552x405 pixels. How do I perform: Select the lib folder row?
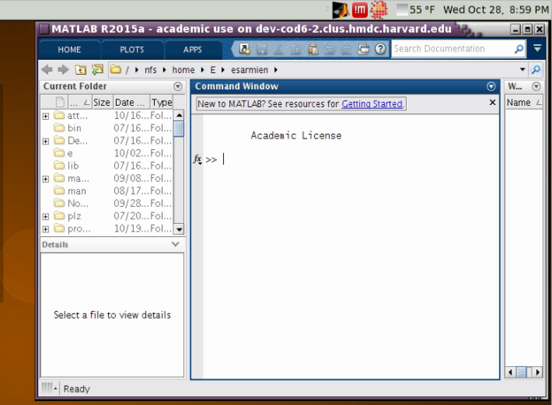click(x=107, y=166)
